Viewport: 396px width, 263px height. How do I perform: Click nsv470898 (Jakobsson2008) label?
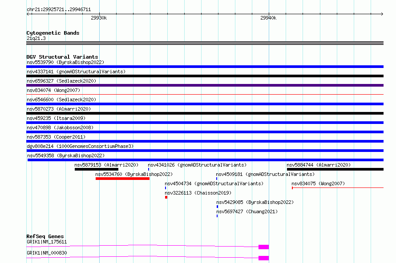[60, 128]
